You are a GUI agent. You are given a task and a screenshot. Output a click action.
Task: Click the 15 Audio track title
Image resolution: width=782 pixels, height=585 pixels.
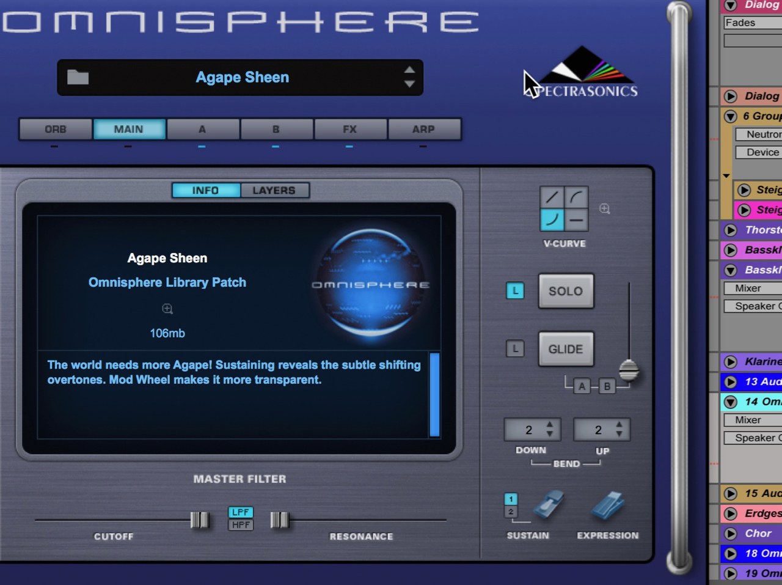click(763, 493)
